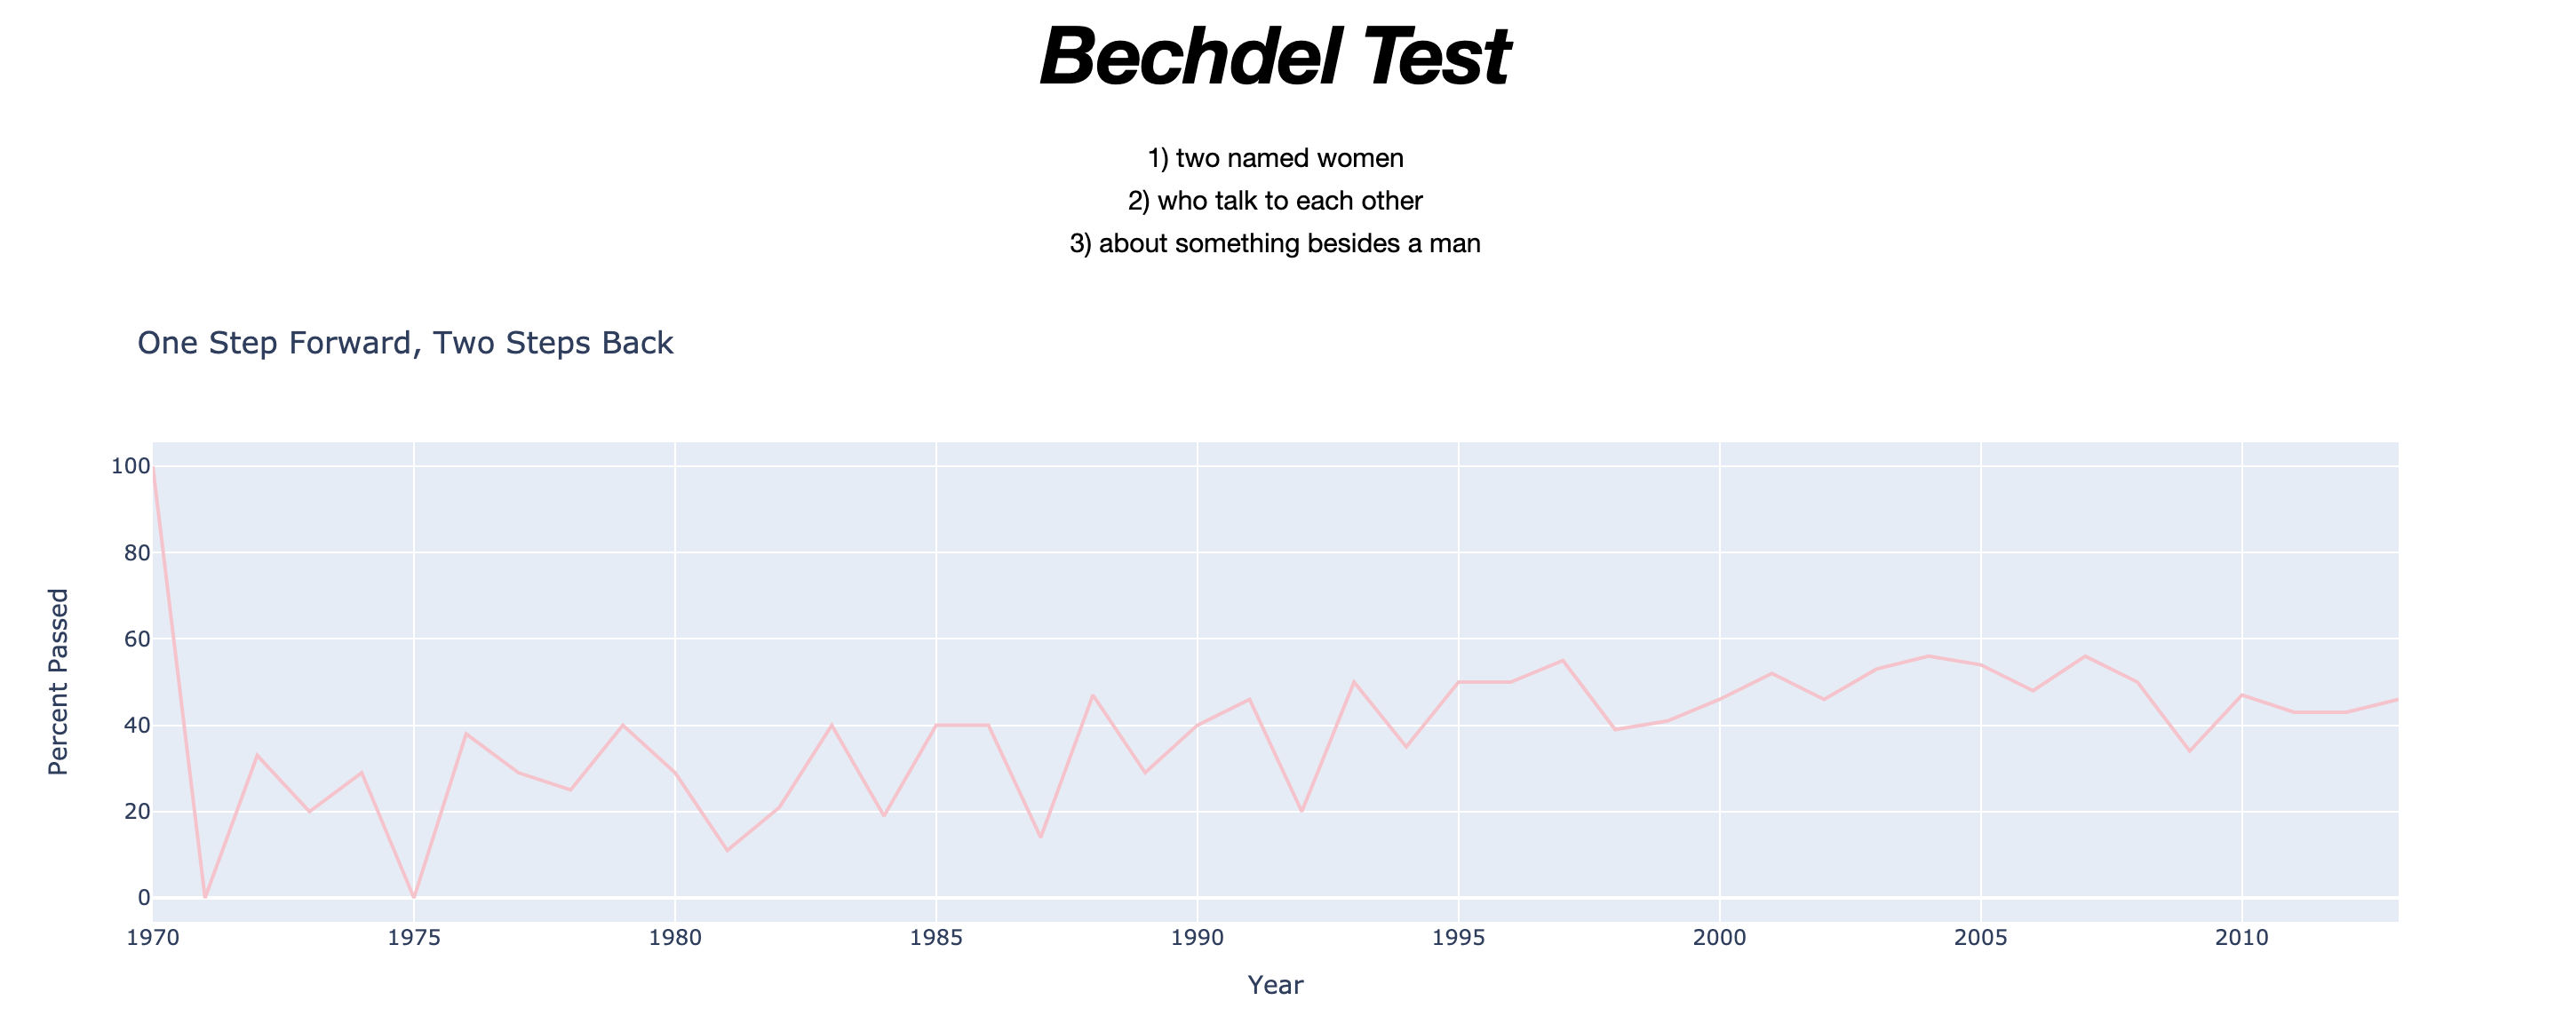Click the text 'who talk to each other'
This screenshot has height=1032, width=2555.
(1289, 202)
